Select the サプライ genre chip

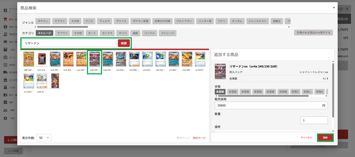(60, 21)
